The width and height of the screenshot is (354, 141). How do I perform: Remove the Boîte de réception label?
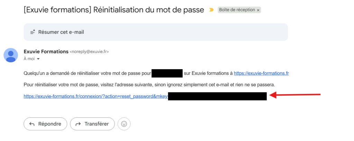[258, 10]
